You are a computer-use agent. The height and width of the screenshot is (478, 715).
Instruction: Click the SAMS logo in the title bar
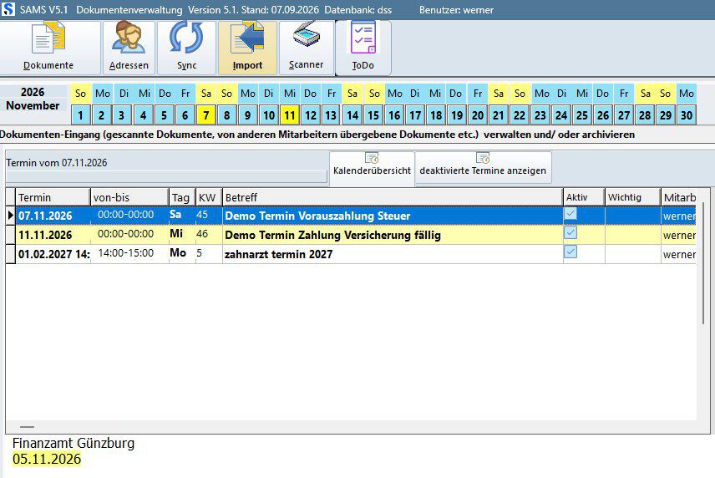click(8, 9)
